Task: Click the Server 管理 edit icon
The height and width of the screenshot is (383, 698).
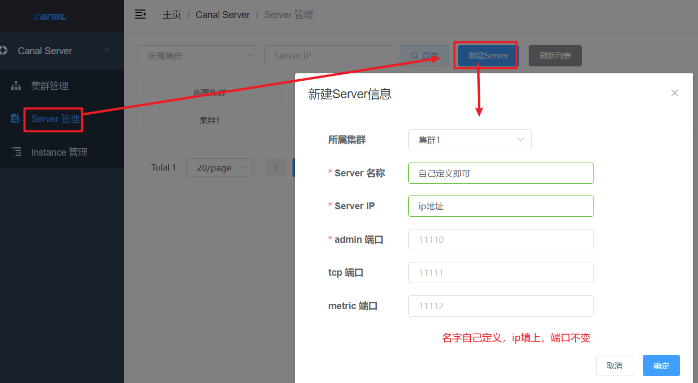Action: 16,118
